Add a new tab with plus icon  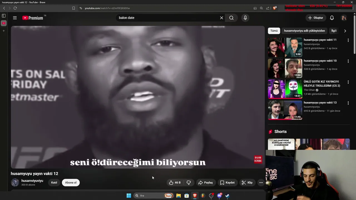(x=4, y=31)
